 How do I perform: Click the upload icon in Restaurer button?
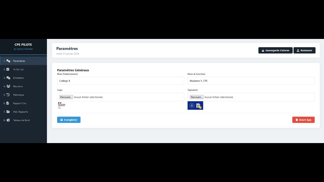298,51
